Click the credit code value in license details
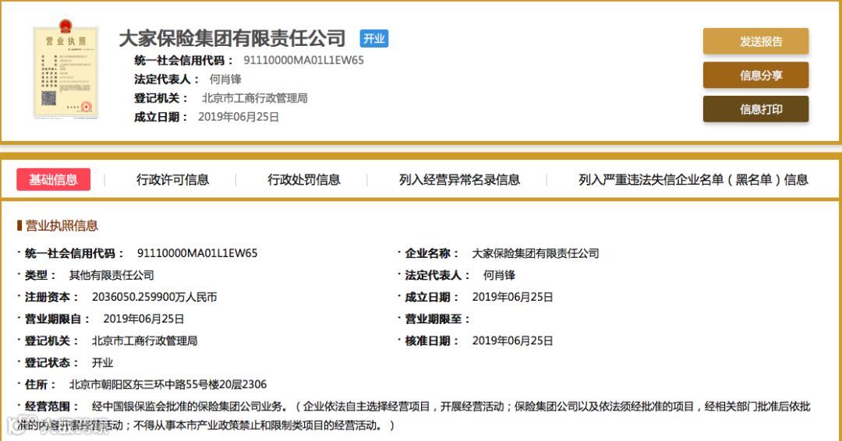 (197, 253)
